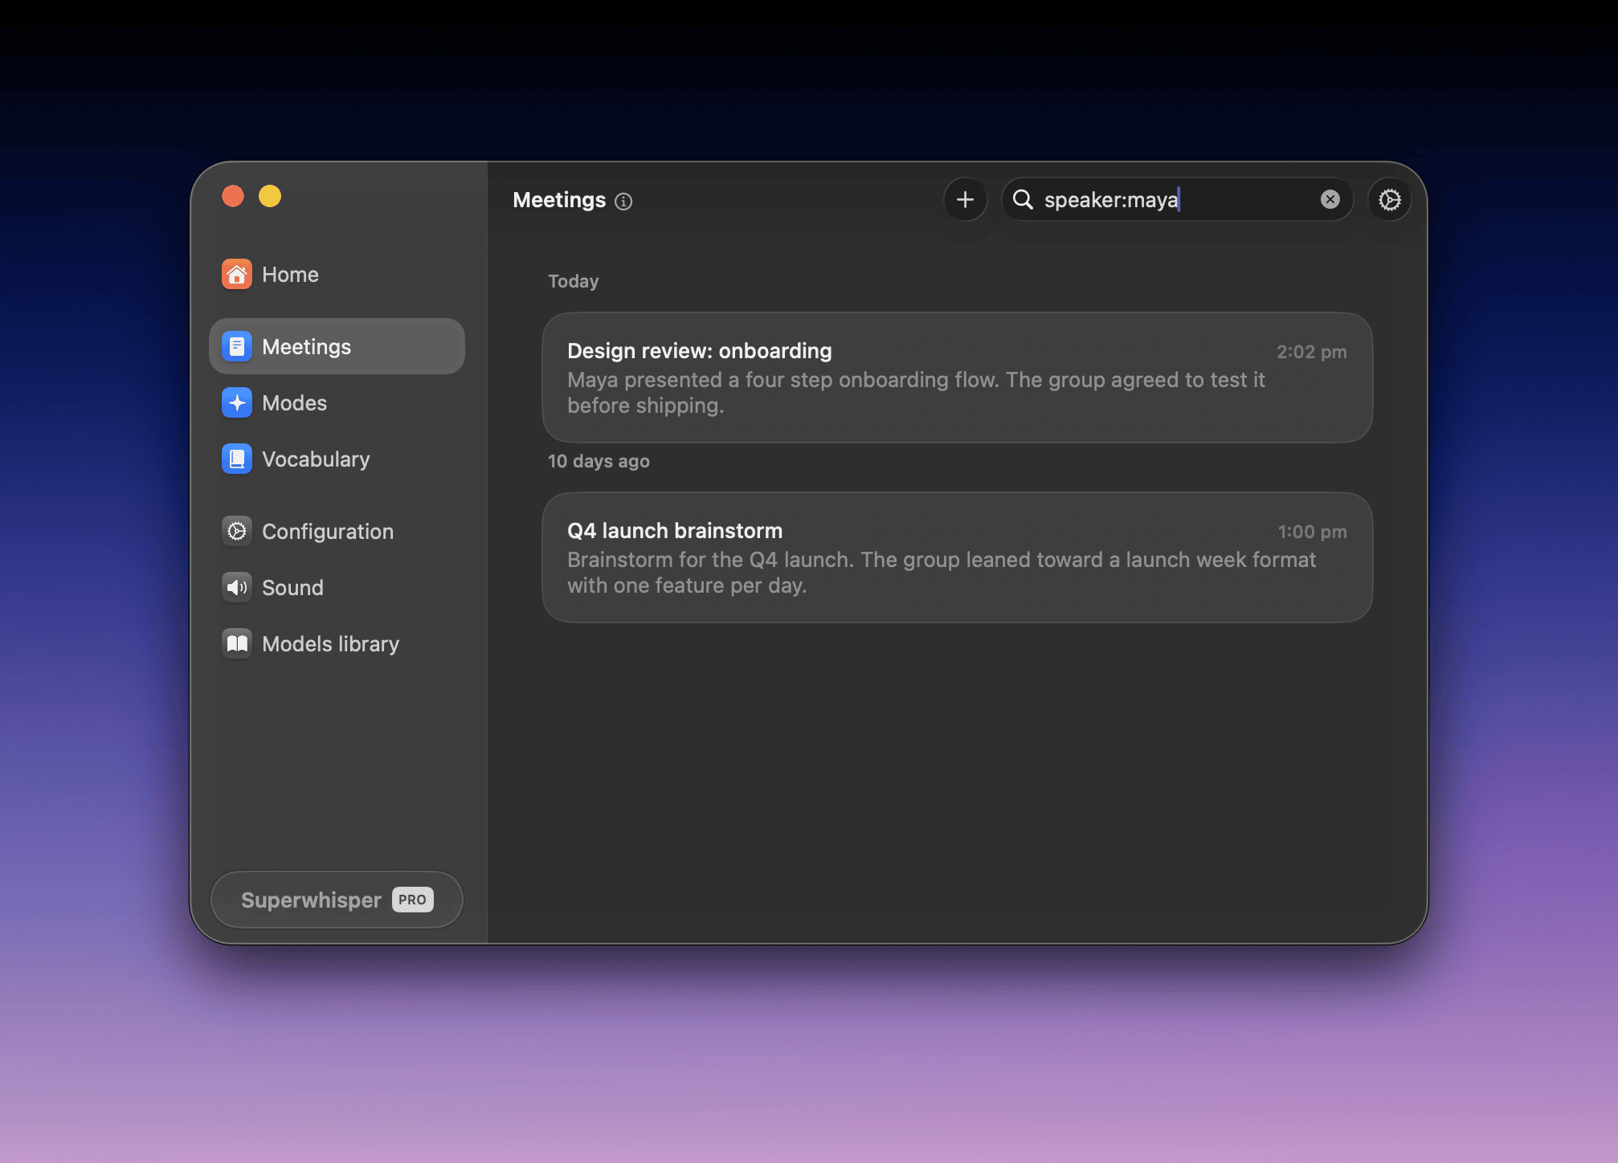The height and width of the screenshot is (1163, 1618).
Task: Open Vocabulary label in sidebar
Action: point(317,459)
